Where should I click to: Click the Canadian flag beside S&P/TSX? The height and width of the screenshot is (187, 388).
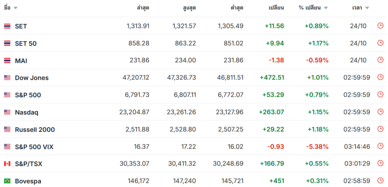(x=7, y=164)
